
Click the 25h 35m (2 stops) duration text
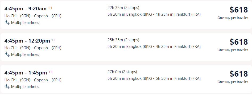pyautogui.click(x=123, y=40)
